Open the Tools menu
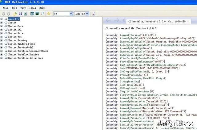The width and height of the screenshot is (197, 130). [33, 8]
